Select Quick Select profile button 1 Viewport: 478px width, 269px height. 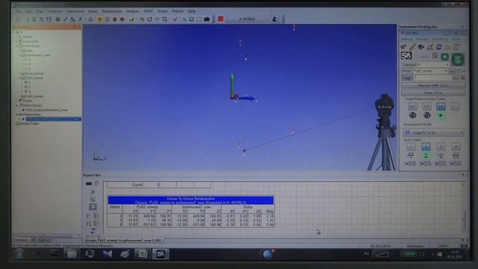411,146
